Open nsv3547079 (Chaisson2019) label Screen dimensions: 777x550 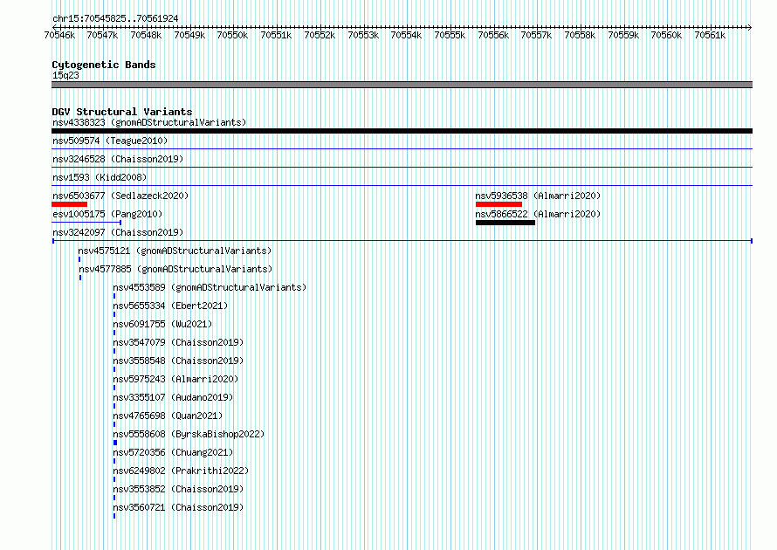coord(178,342)
